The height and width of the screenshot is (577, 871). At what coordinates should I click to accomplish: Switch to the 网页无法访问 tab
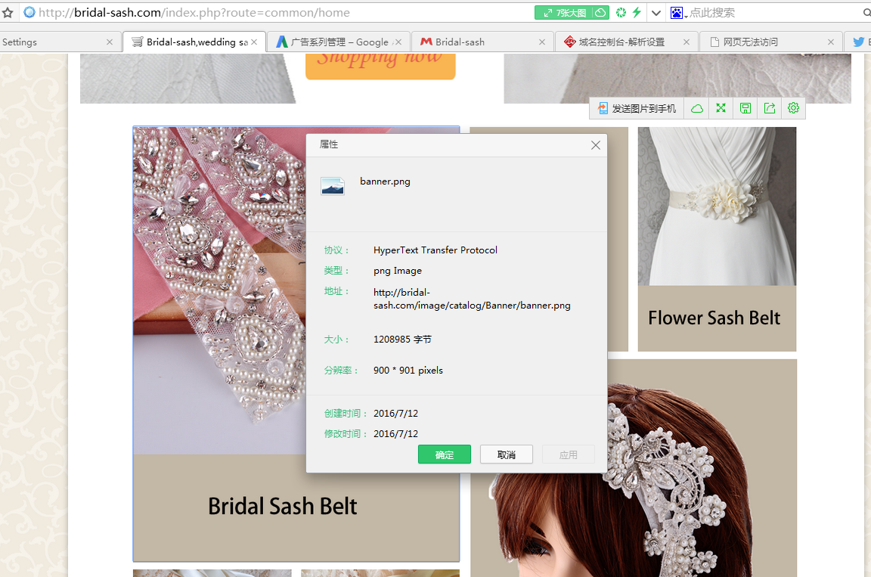click(x=771, y=42)
